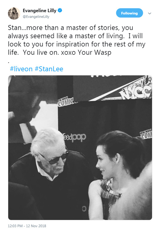Click the lone period below the tweet text
This screenshot has width=160, height=229.
coord(9,63)
